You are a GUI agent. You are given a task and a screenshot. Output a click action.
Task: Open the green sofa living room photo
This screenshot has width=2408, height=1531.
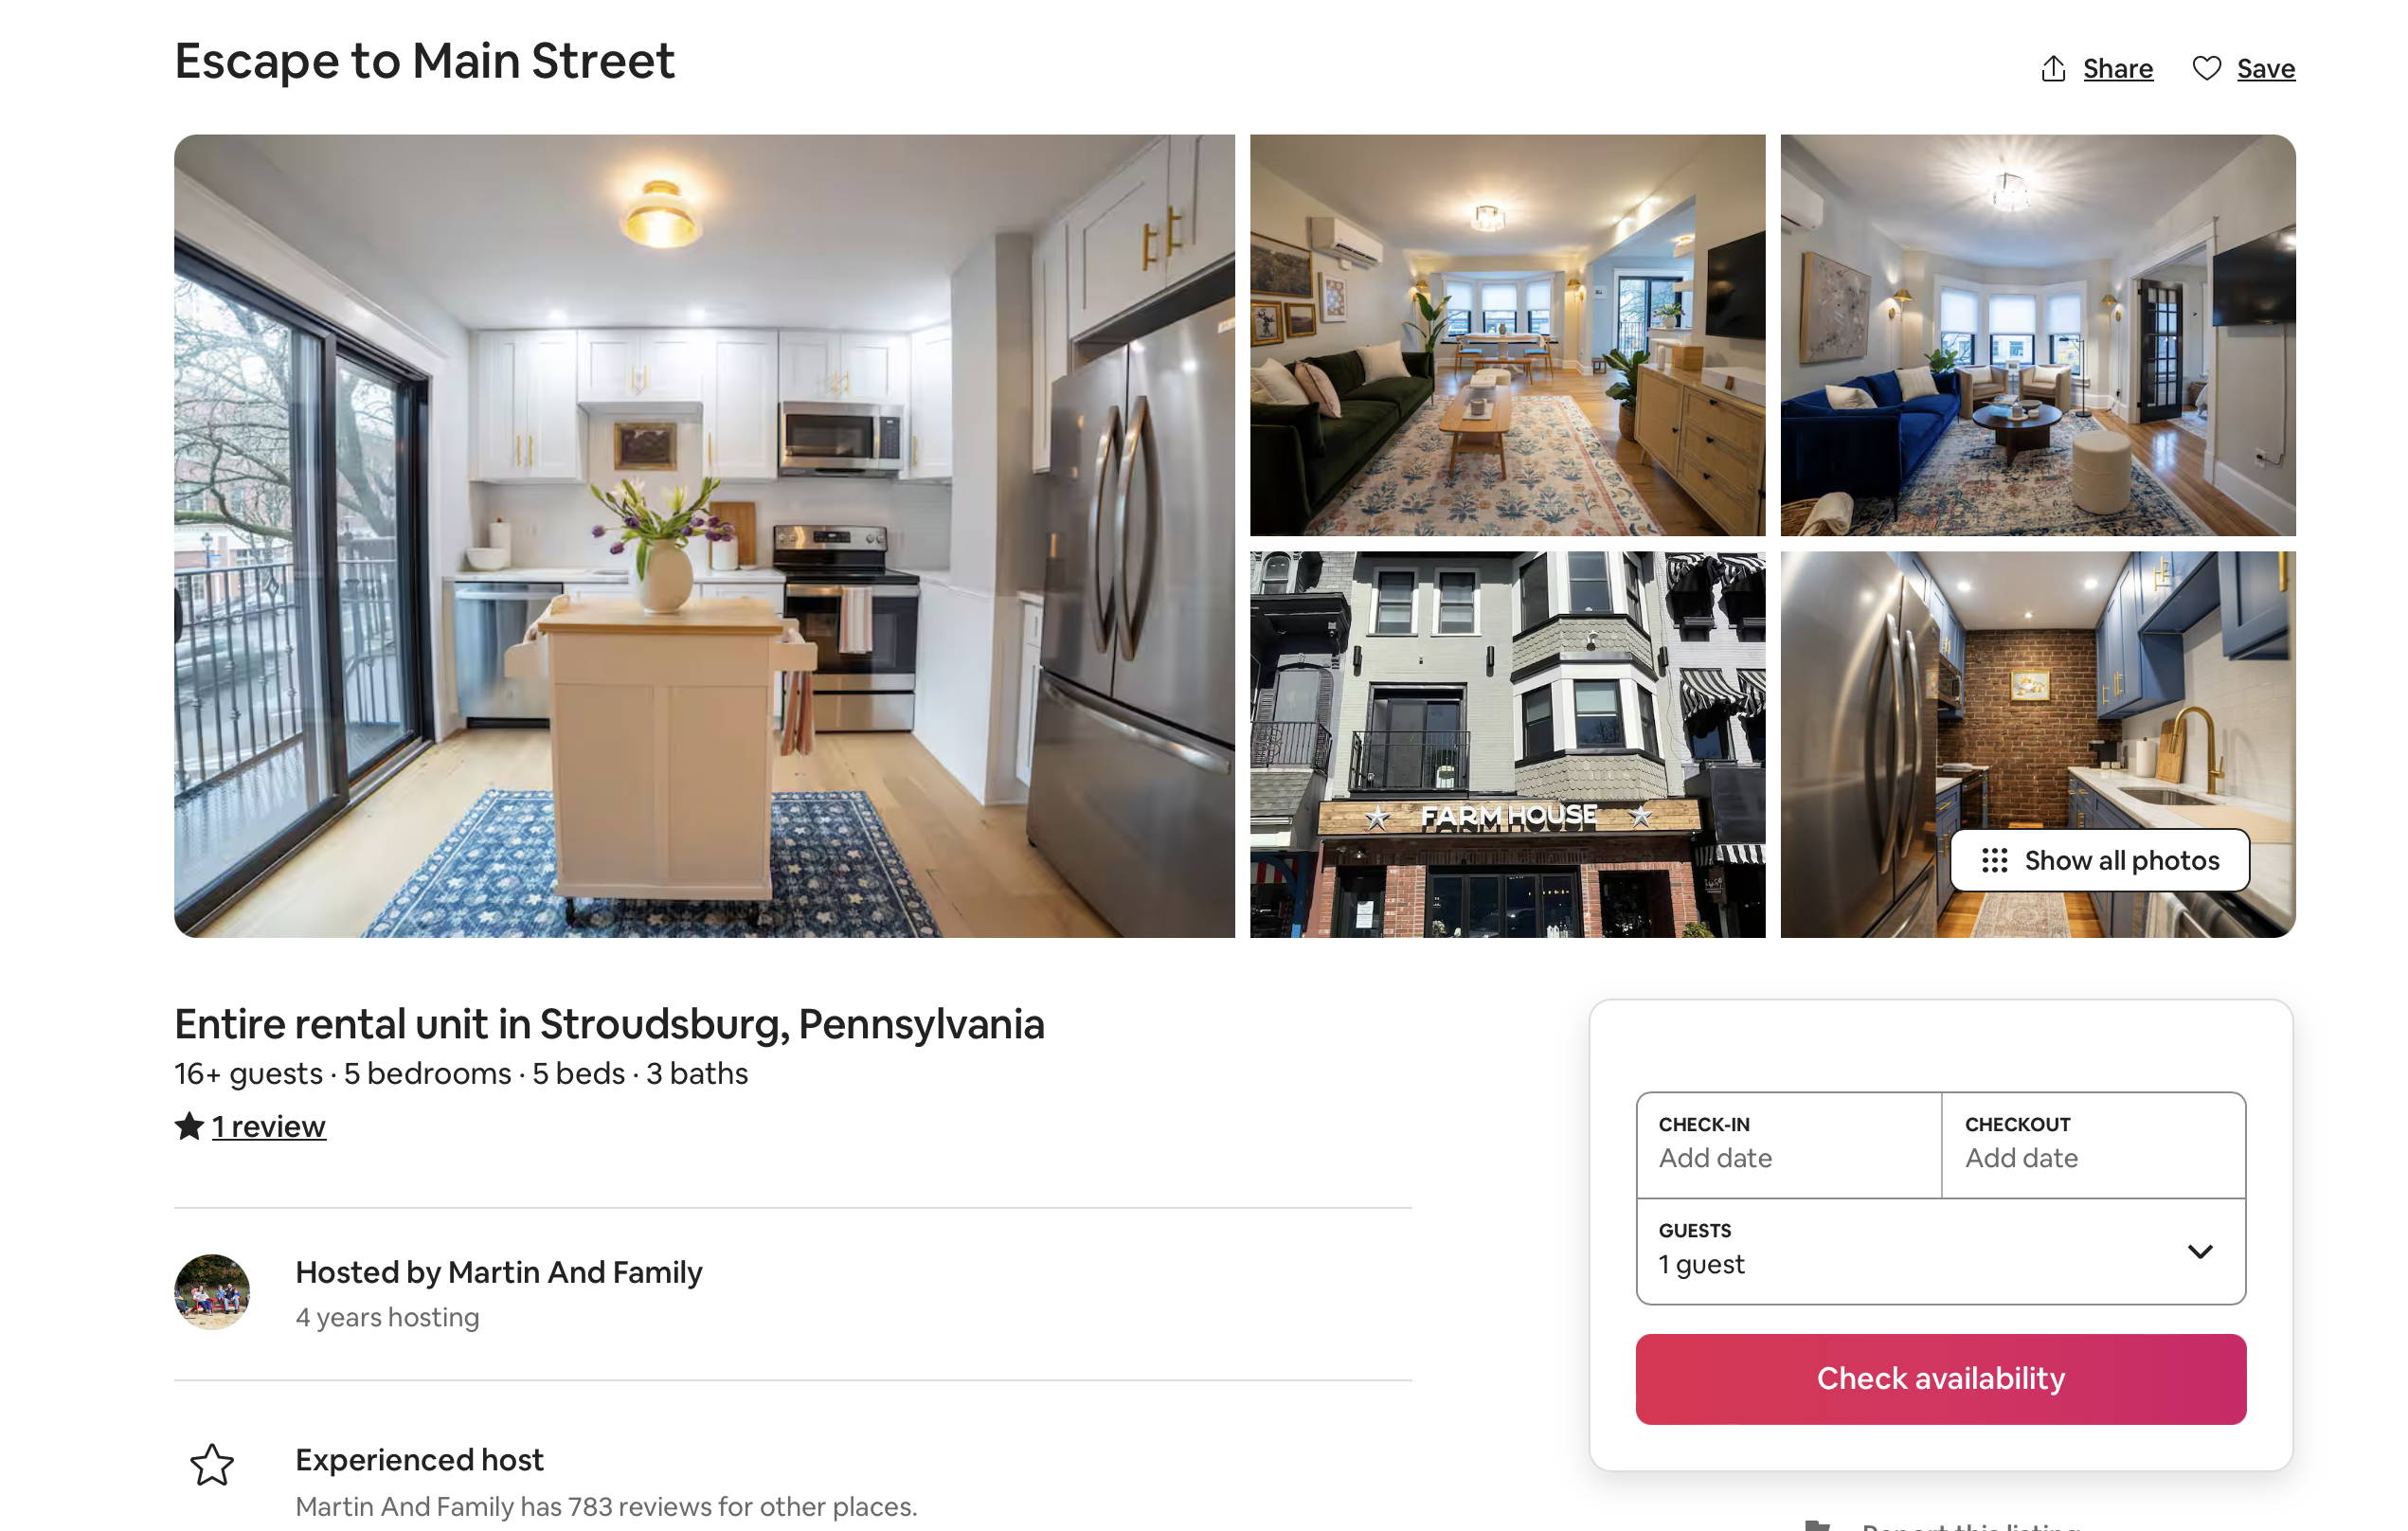point(1507,336)
